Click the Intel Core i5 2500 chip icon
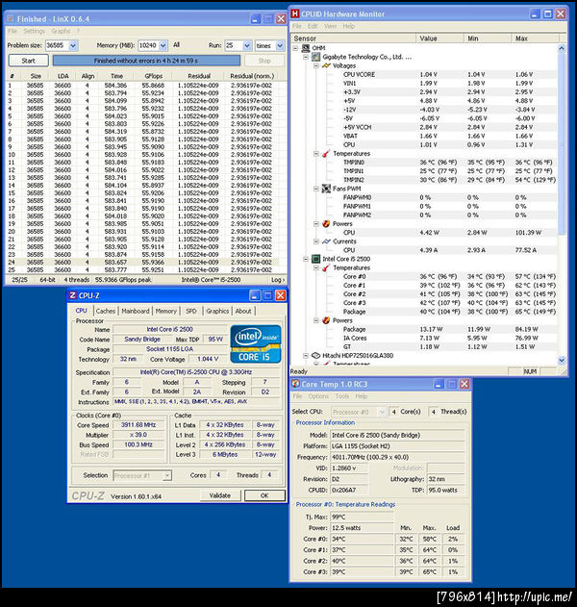Screen dimensions: 577x607 pos(315,259)
